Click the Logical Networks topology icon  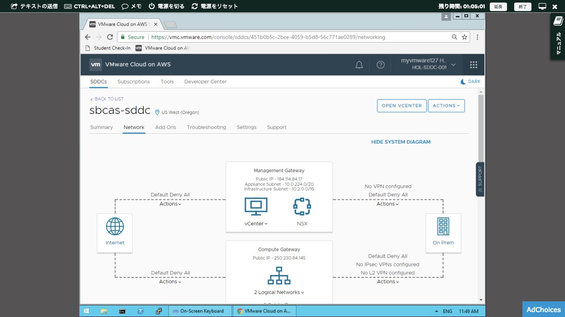pyautogui.click(x=279, y=275)
